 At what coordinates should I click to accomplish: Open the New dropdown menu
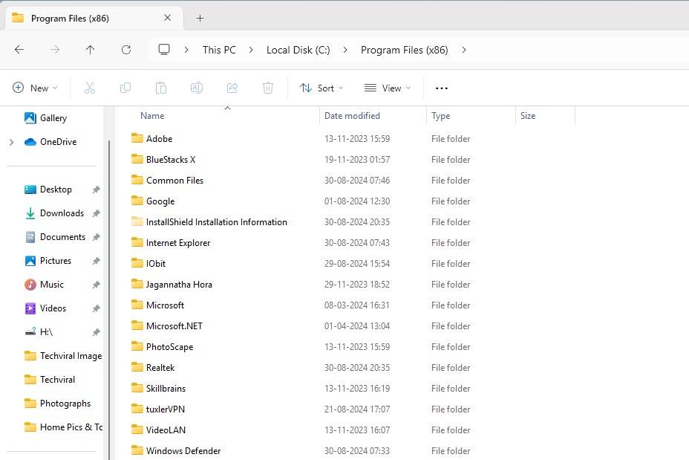click(35, 88)
